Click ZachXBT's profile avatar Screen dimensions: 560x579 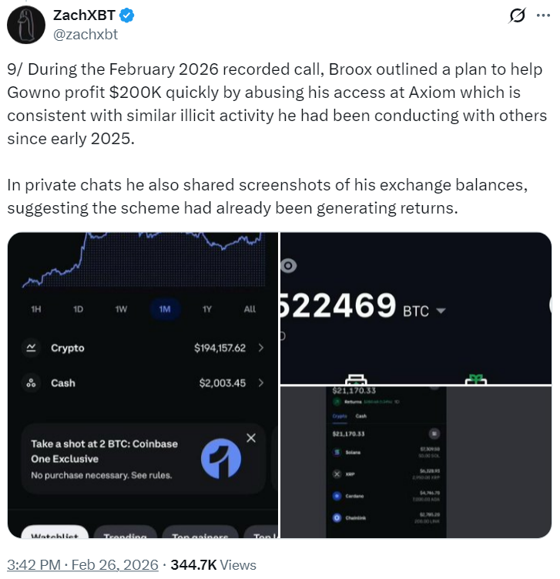pyautogui.click(x=28, y=25)
